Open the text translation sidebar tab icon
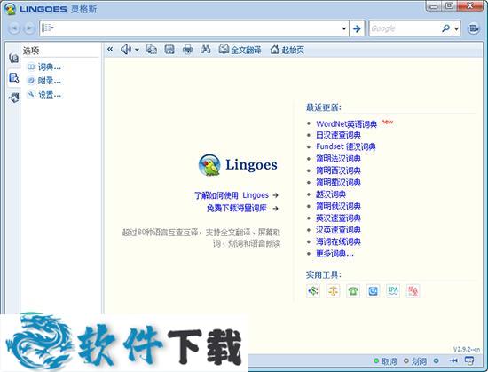 pyautogui.click(x=13, y=98)
